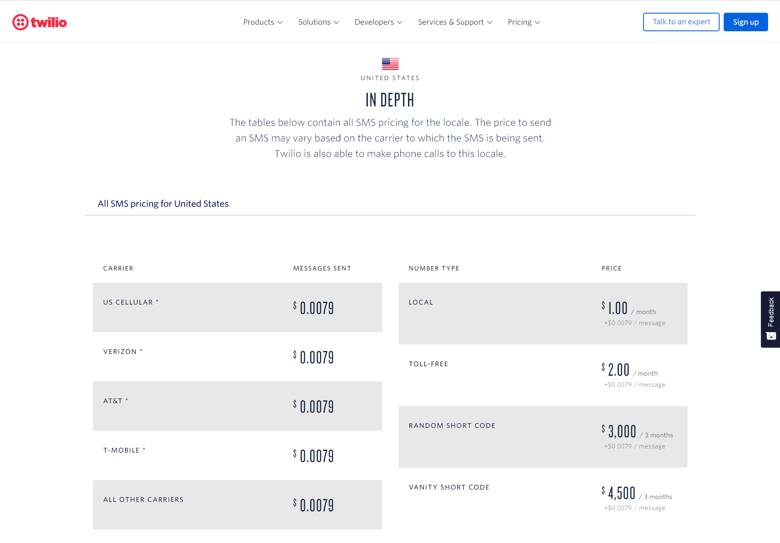Viewport: 780px width, 543px height.
Task: Open the Feedback side tab
Action: 770,319
